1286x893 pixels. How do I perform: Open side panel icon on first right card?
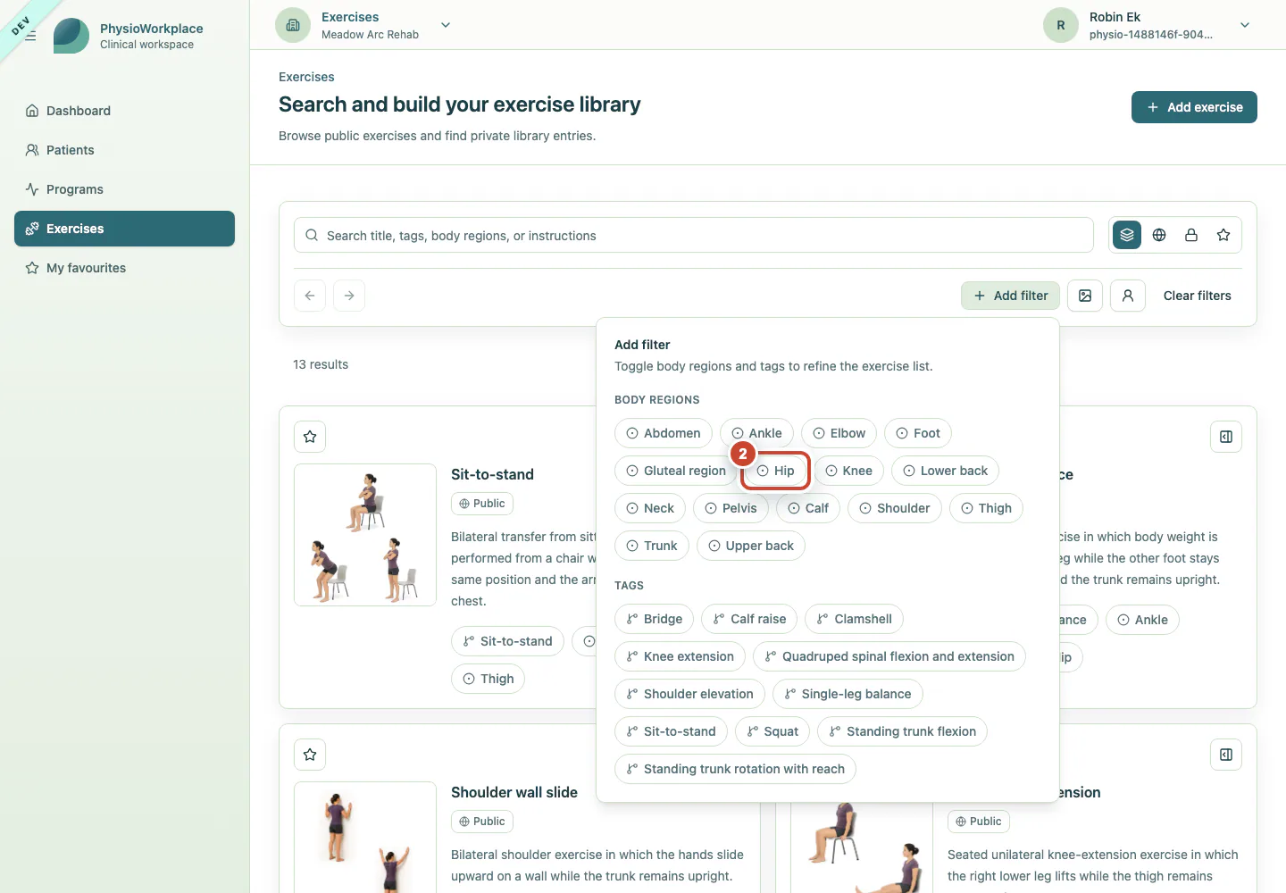pos(1226,437)
